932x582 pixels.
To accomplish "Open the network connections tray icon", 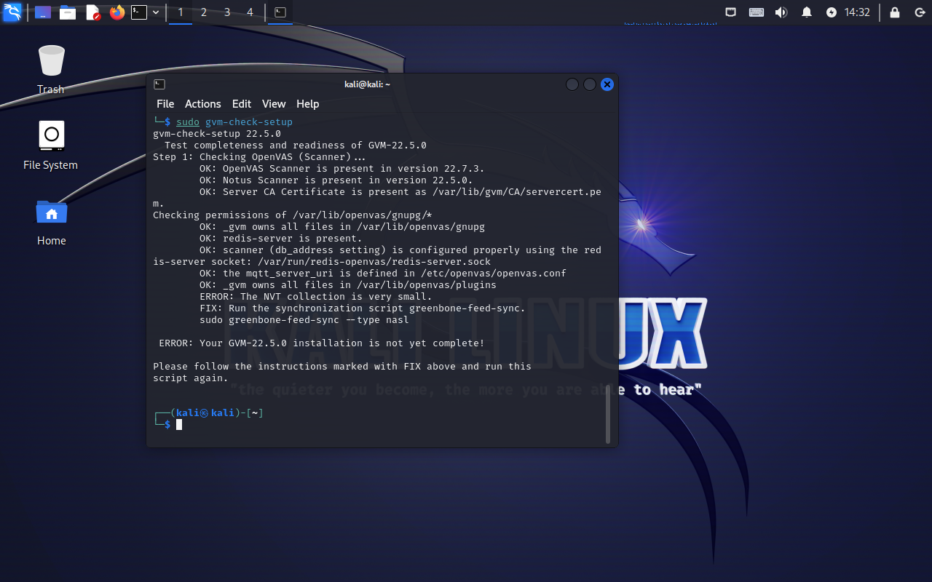I will (x=732, y=12).
